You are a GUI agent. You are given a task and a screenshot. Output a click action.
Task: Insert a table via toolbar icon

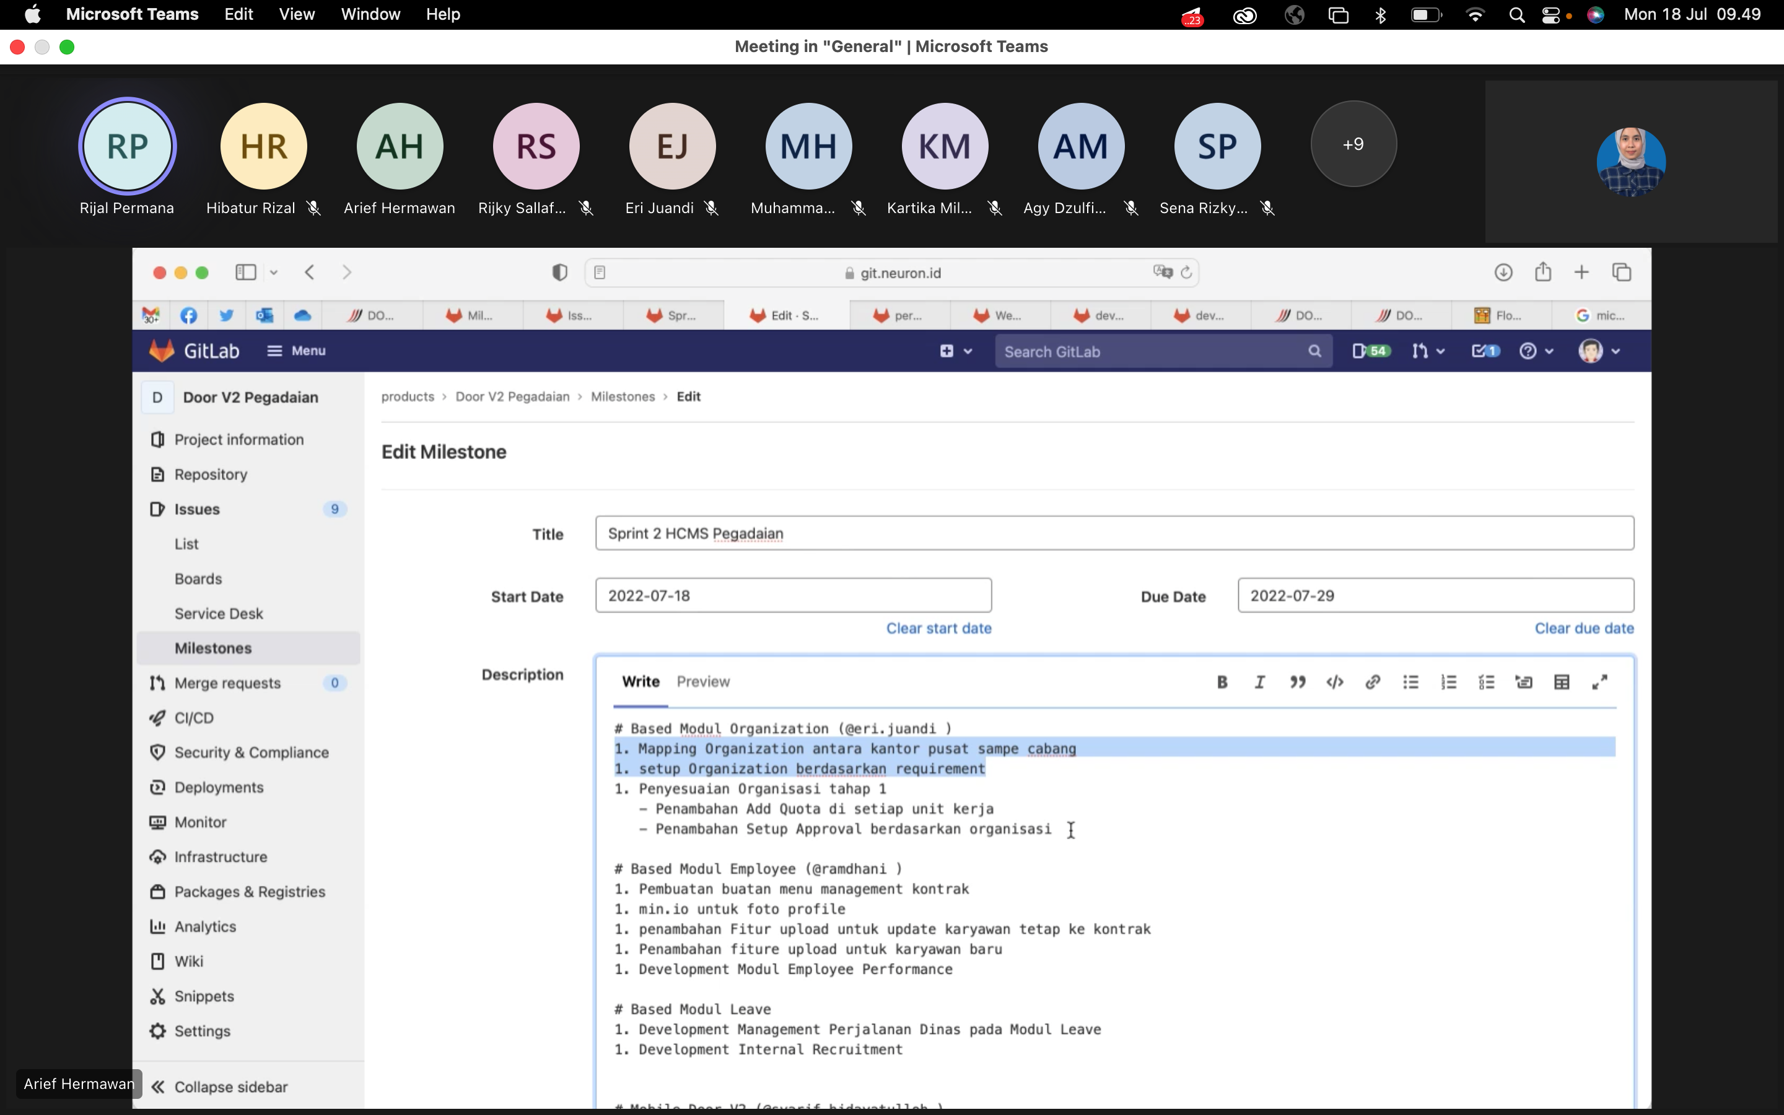(1562, 682)
